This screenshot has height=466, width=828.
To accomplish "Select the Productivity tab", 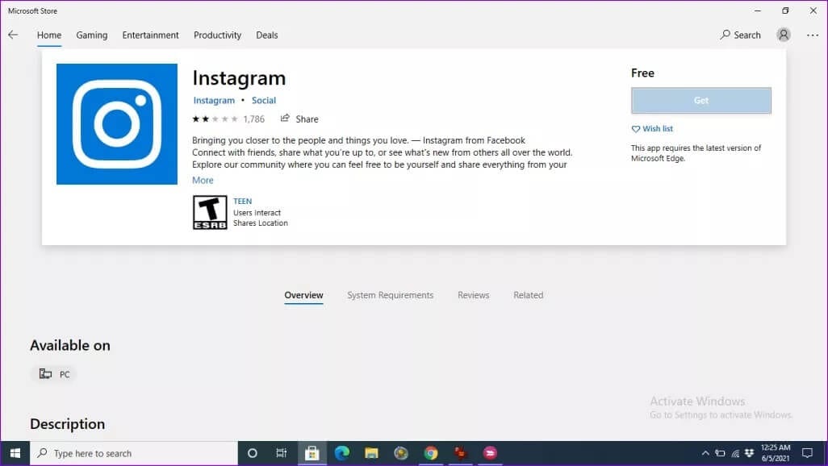I will (x=218, y=35).
